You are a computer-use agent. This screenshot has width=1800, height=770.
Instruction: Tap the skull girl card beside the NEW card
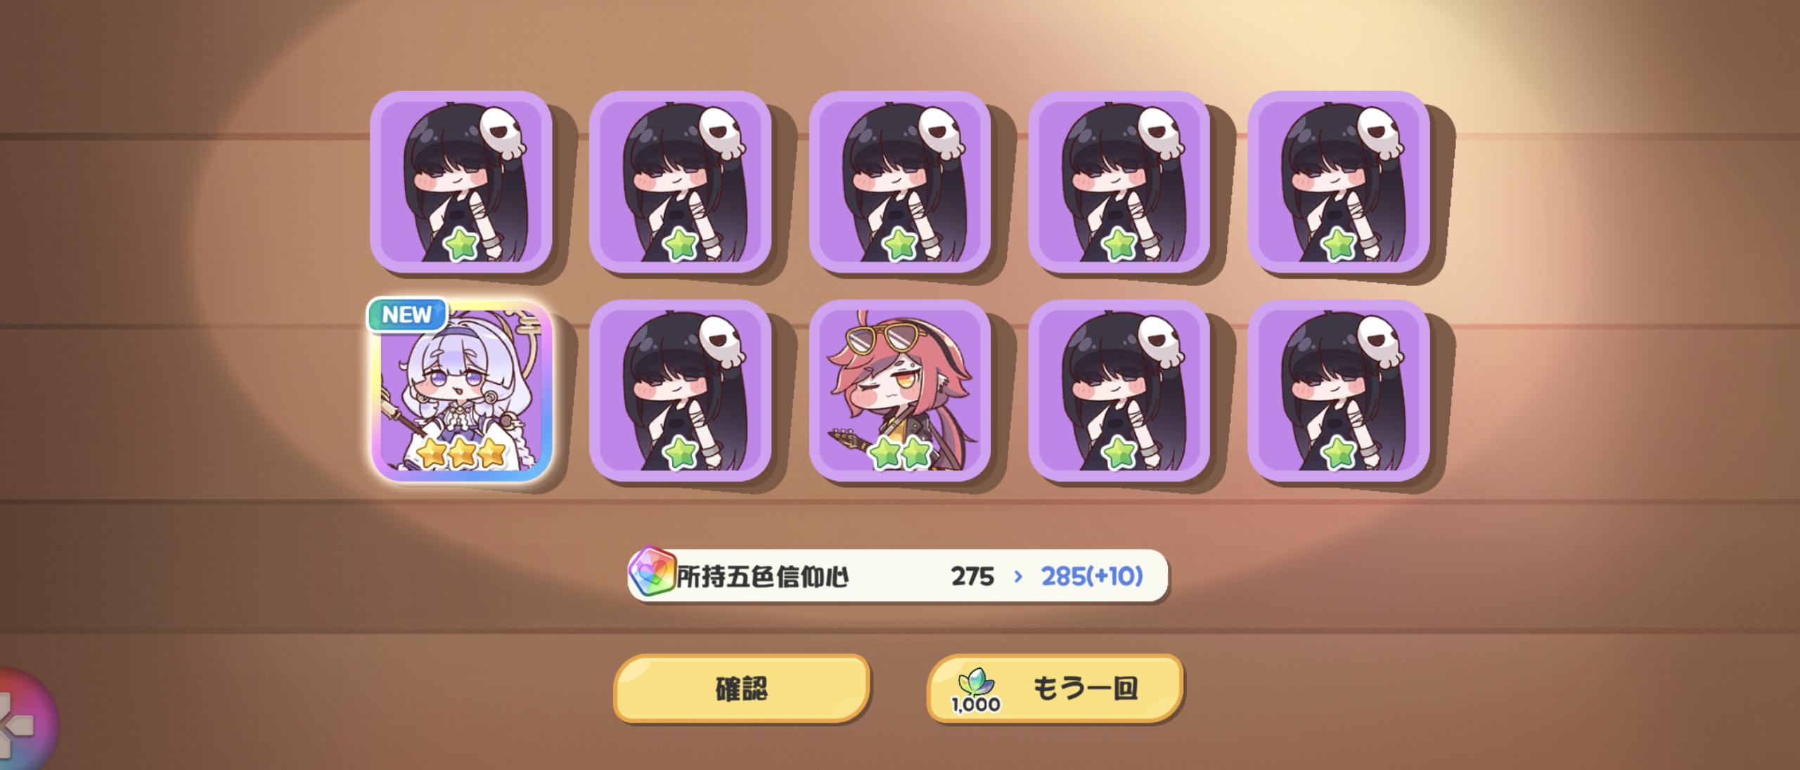[680, 391]
